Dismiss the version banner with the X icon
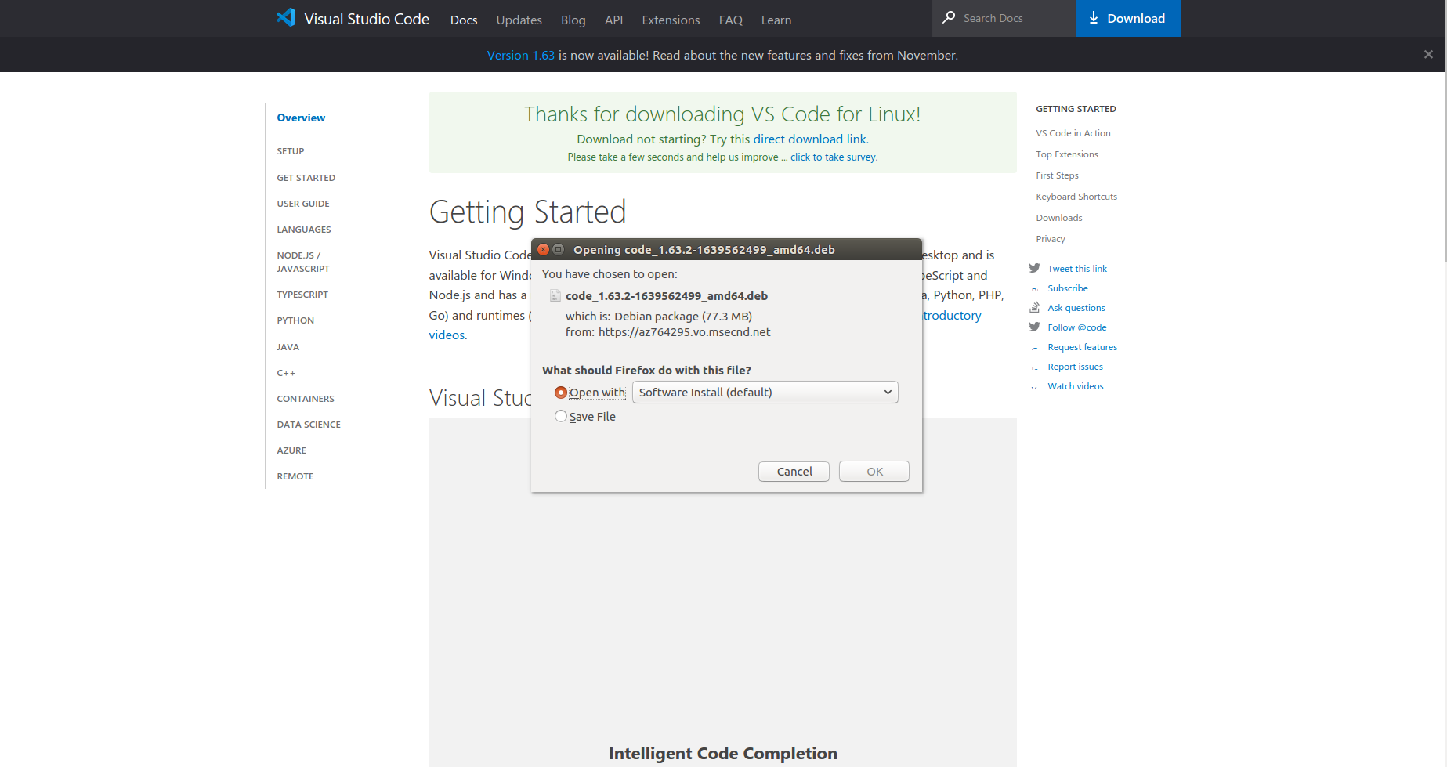 pyautogui.click(x=1428, y=54)
